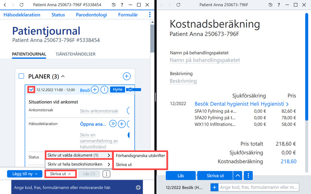The width and height of the screenshot is (311, 194).
Task: Click Beskrivning input field
Action: 183,81
